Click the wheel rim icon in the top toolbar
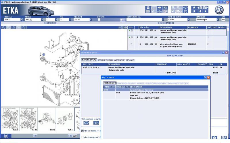The image size is (230, 143). (x=165, y=11)
